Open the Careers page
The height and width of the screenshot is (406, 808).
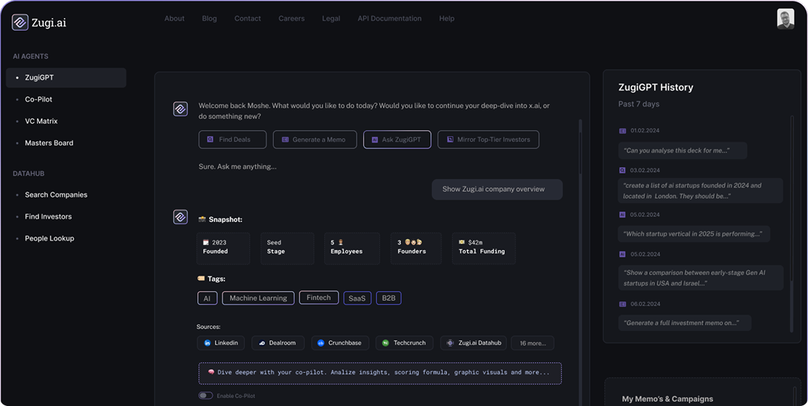(292, 19)
